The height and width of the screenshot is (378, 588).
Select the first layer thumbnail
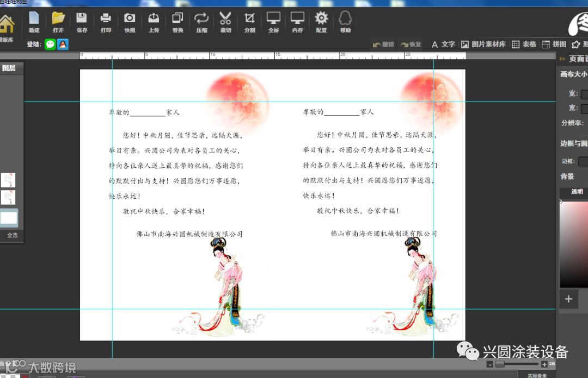[x=8, y=180]
